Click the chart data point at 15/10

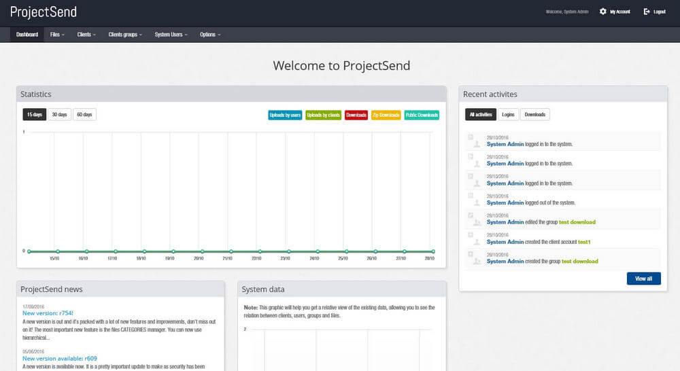click(x=57, y=251)
